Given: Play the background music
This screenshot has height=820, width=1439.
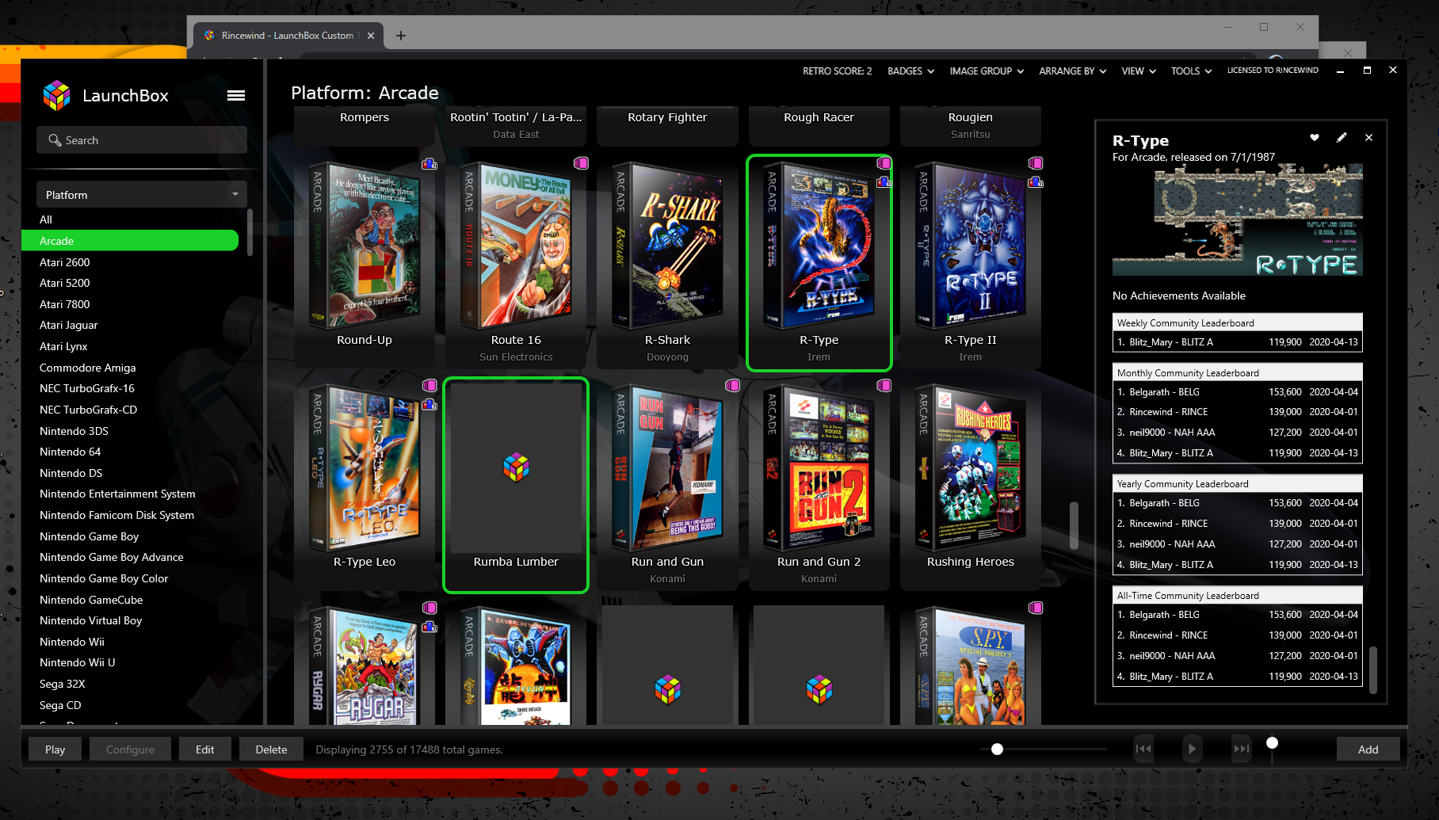Looking at the screenshot, I should [1192, 749].
